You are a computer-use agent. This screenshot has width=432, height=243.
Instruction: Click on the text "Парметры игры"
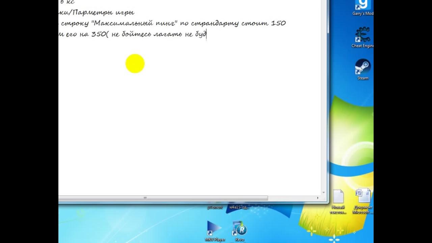click(104, 12)
